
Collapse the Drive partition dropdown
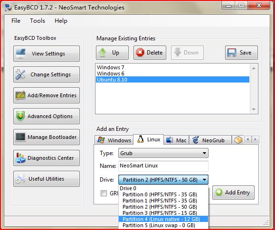[x=163, y=180]
